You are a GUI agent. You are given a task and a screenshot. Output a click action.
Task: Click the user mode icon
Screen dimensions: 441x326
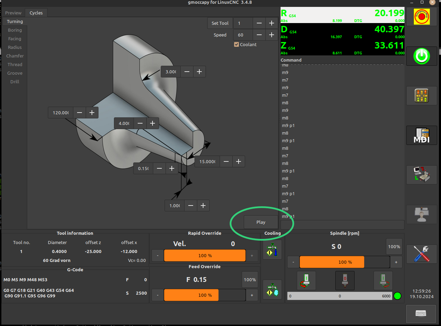pyautogui.click(x=422, y=215)
